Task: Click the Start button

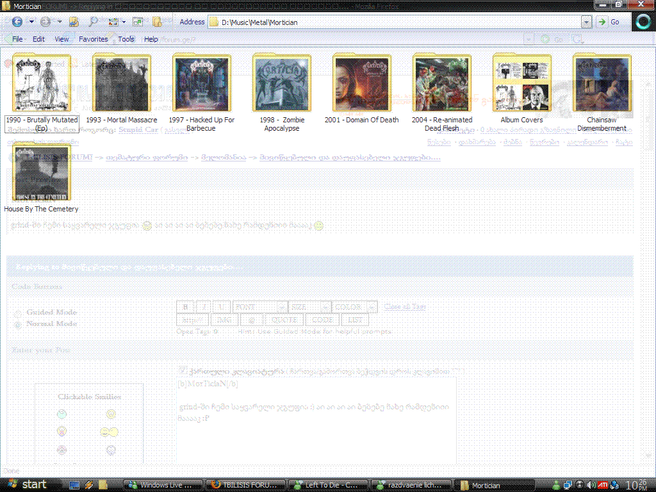Action: click(x=27, y=484)
